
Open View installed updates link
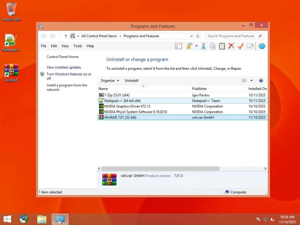pyautogui.click(x=64, y=67)
